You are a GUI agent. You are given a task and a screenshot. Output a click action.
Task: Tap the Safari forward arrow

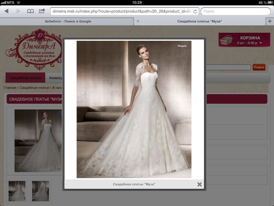tap(19, 11)
